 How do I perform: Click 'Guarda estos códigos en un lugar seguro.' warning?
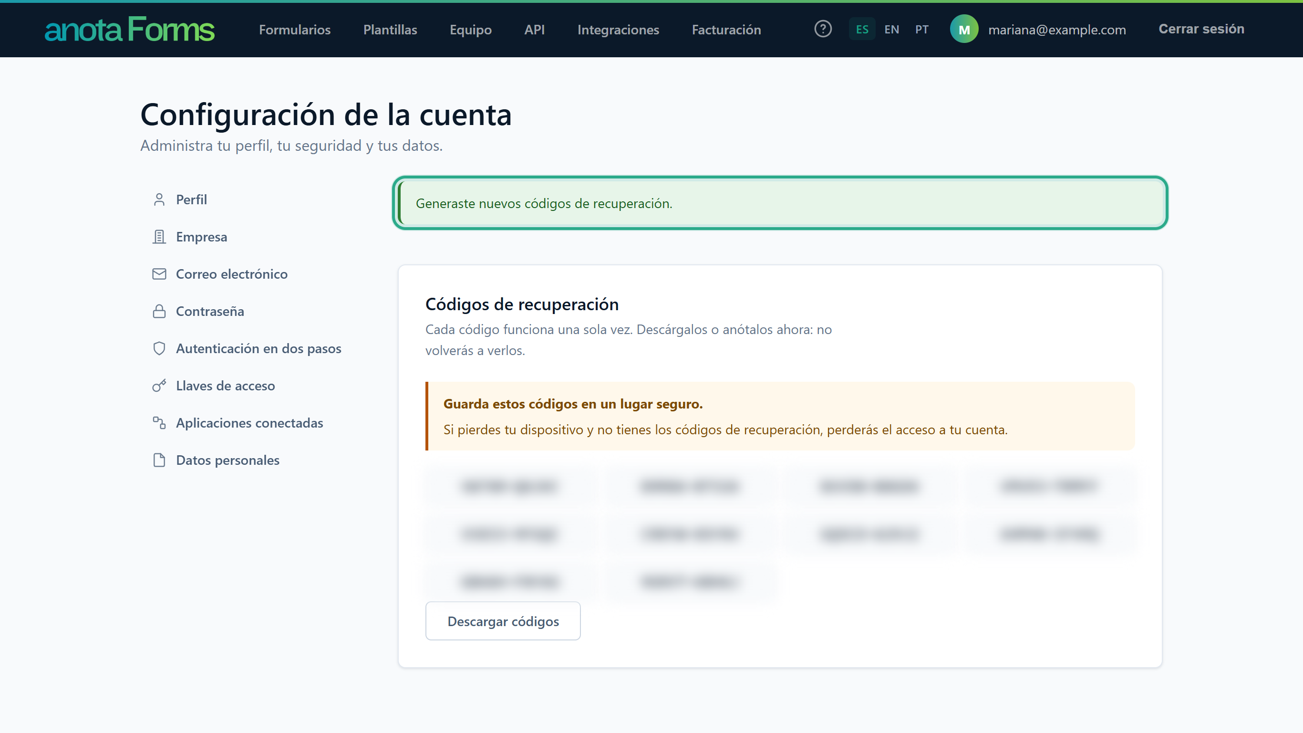pos(573,404)
